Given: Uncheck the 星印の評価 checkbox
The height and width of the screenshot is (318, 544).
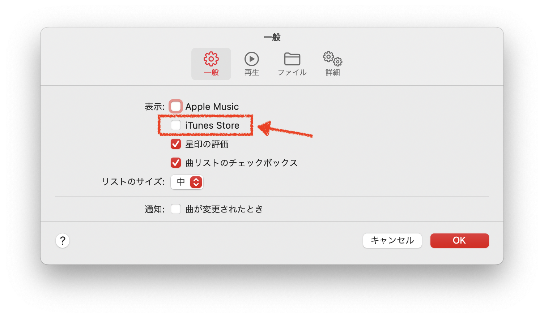Looking at the screenshot, I should pos(176,144).
